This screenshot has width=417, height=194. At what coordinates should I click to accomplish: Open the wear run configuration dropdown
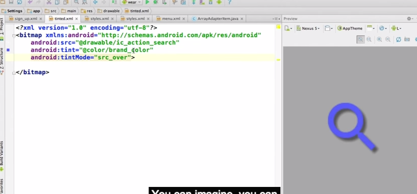131,2
